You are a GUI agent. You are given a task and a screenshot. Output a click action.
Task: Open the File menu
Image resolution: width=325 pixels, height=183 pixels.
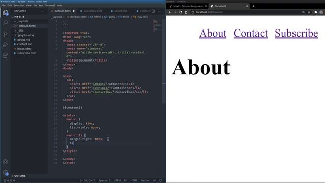click(x=4, y=5)
